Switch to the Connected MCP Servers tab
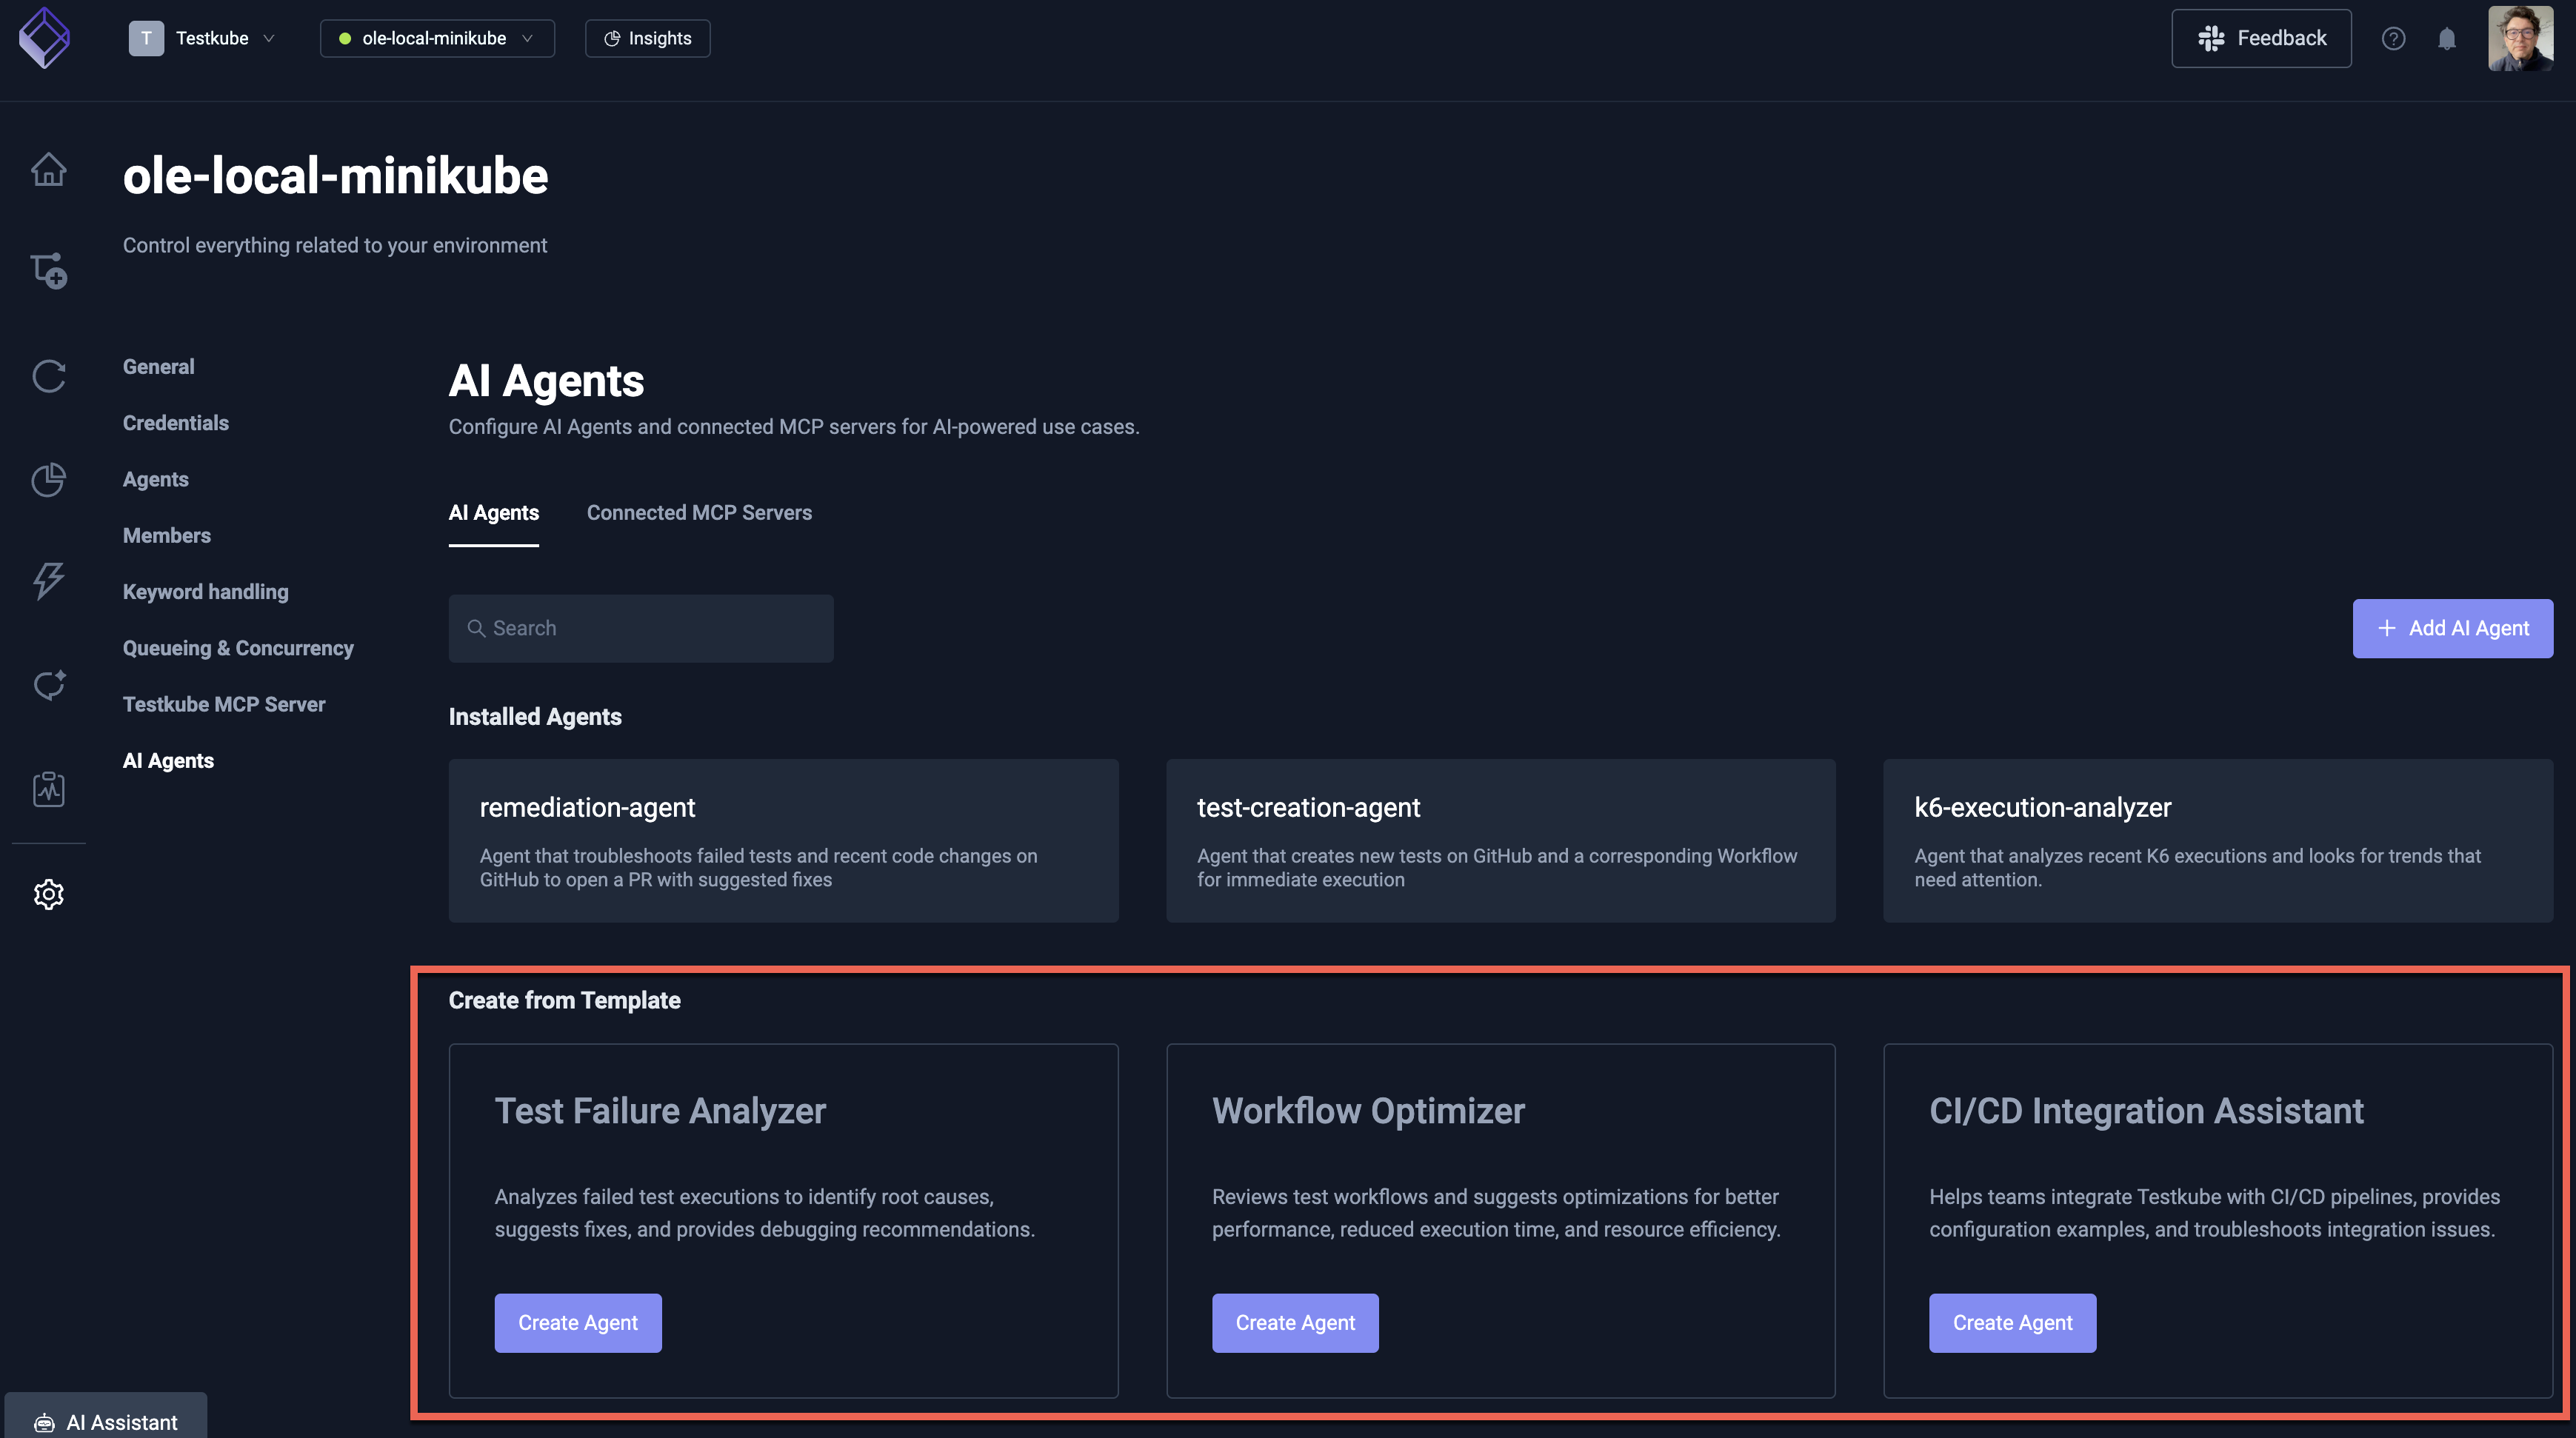The width and height of the screenshot is (2576, 1438). point(699,512)
